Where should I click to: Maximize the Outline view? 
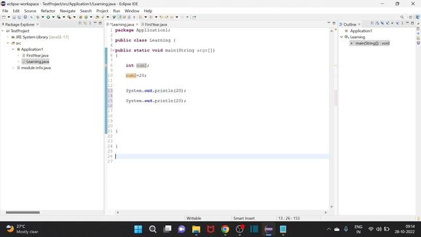click(412, 24)
